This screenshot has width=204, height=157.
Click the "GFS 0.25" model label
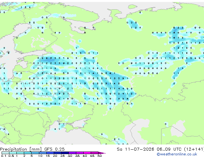point(54,149)
